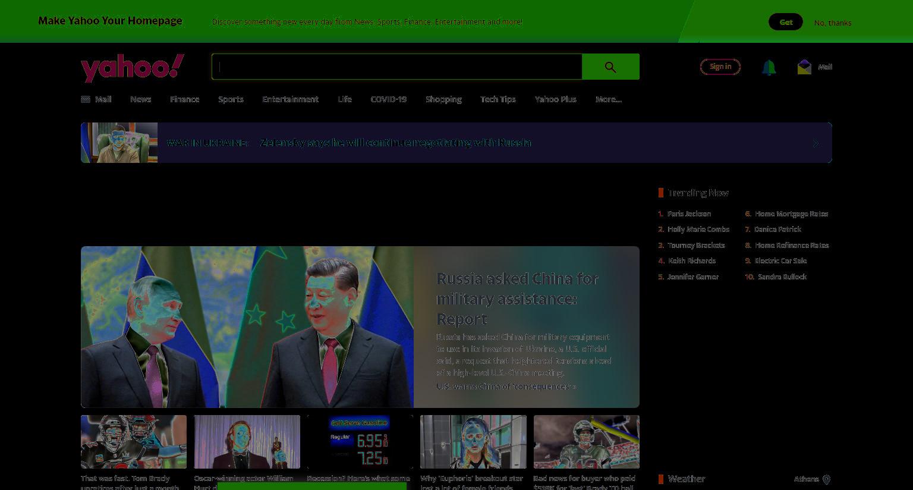This screenshot has width=913, height=490.
Task: Open the Entertainment section
Action: point(290,99)
